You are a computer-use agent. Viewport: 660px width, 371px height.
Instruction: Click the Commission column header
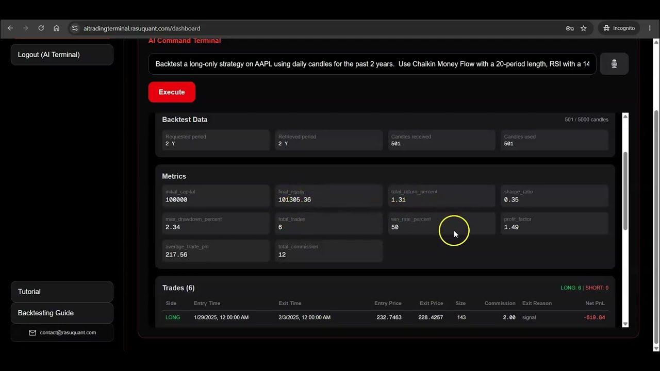500,303
